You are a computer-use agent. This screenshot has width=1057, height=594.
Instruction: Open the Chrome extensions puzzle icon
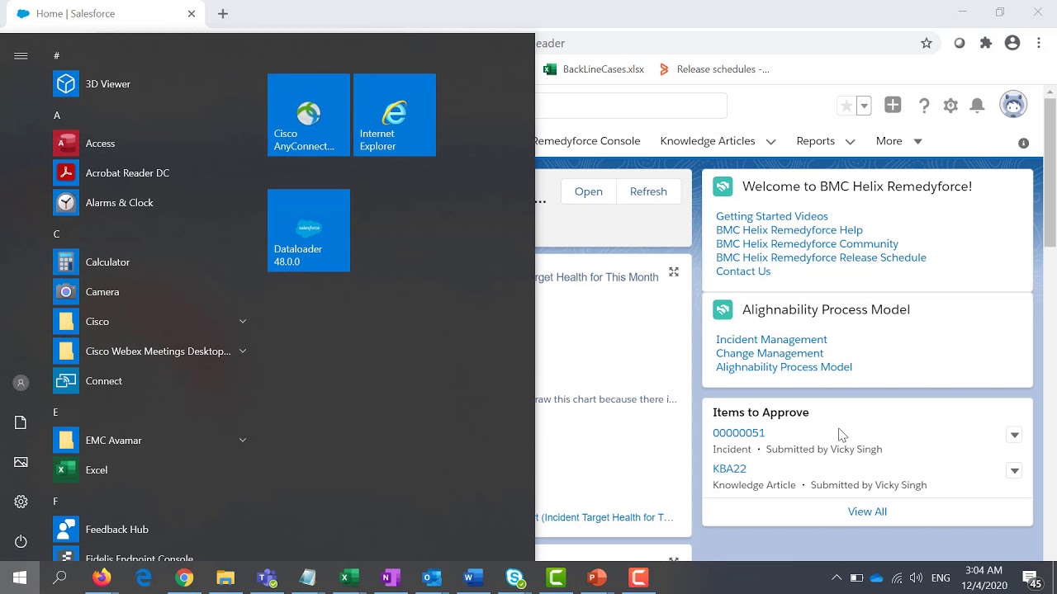click(x=986, y=43)
